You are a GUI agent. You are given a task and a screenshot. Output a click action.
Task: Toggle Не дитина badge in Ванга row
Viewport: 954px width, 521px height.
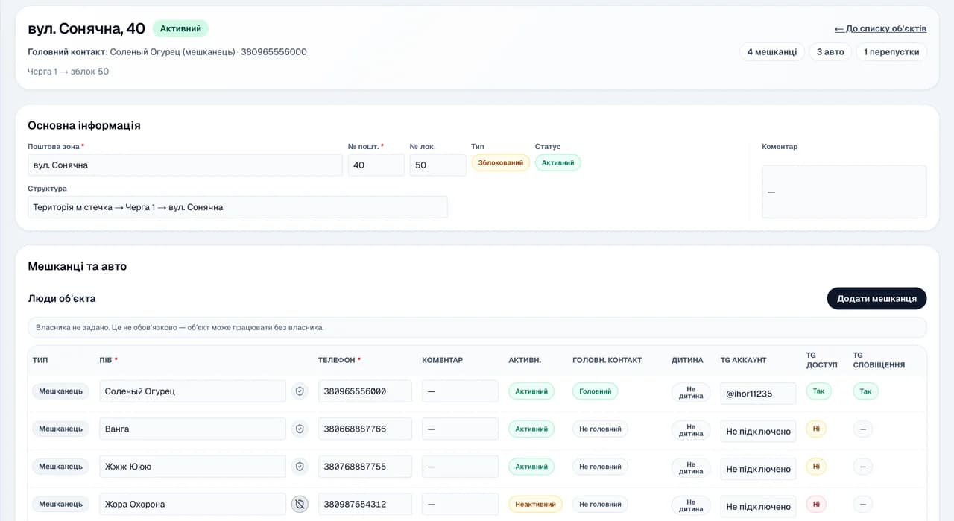(691, 430)
